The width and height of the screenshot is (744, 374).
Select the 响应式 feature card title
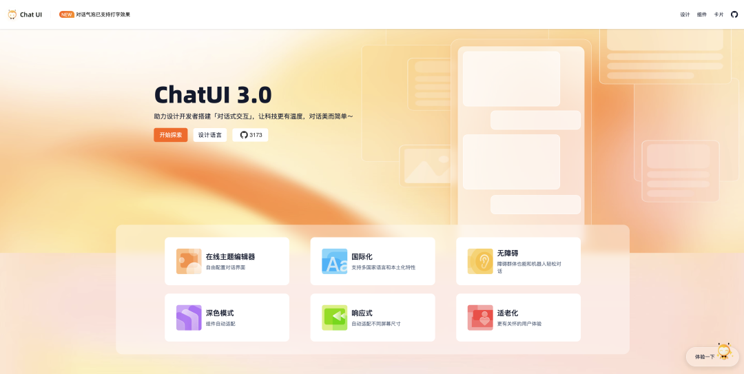click(362, 313)
